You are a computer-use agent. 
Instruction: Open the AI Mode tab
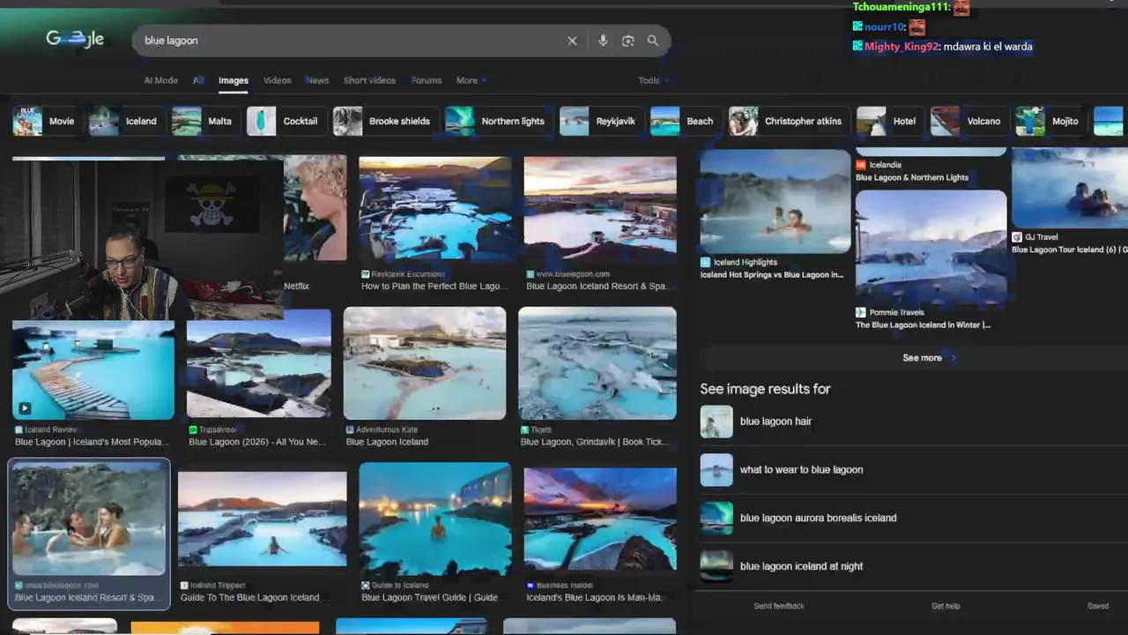coord(161,80)
